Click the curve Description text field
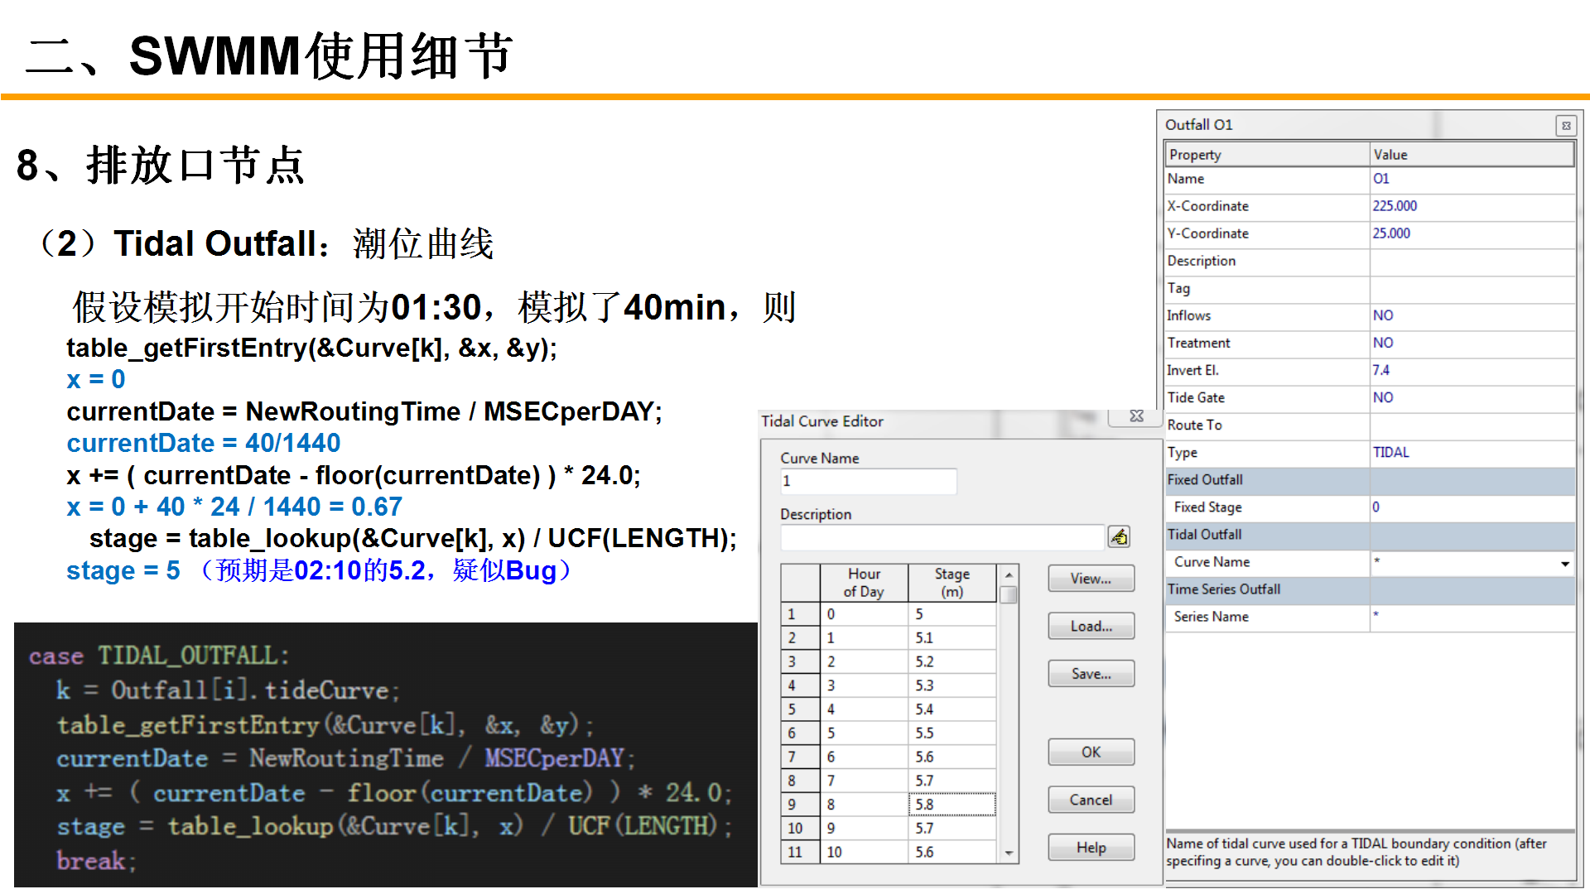 click(942, 537)
